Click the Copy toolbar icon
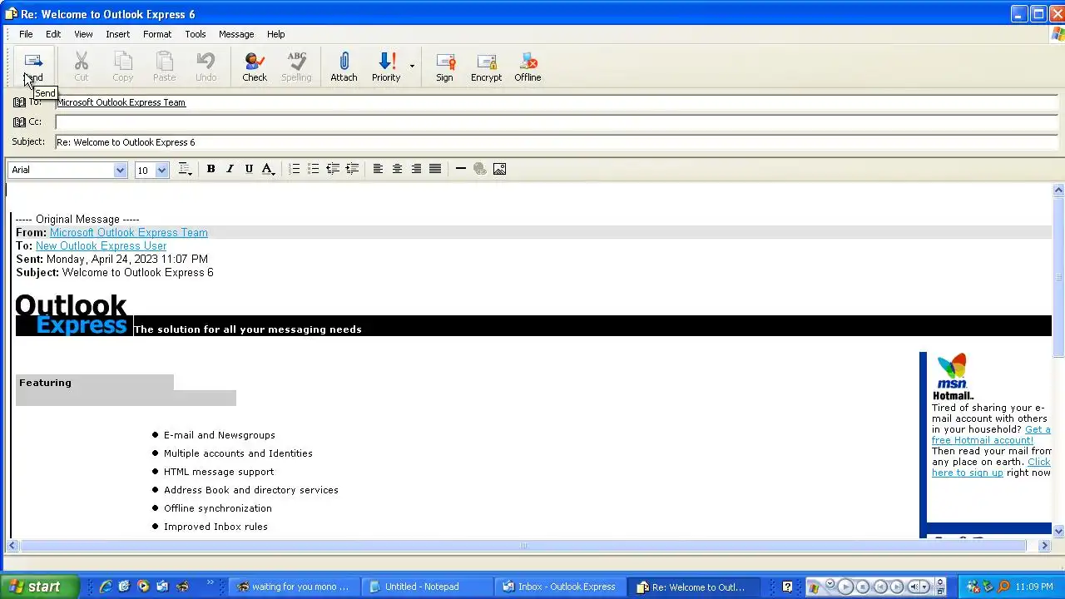The width and height of the screenshot is (1065, 599). (x=122, y=67)
